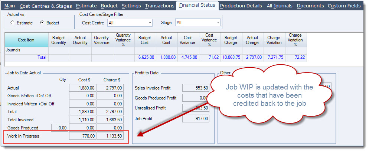Click the Actual Charge $ field

[110, 88]
